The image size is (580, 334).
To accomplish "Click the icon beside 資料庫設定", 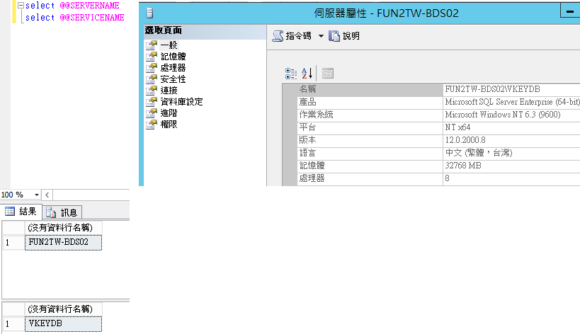I will (x=152, y=102).
